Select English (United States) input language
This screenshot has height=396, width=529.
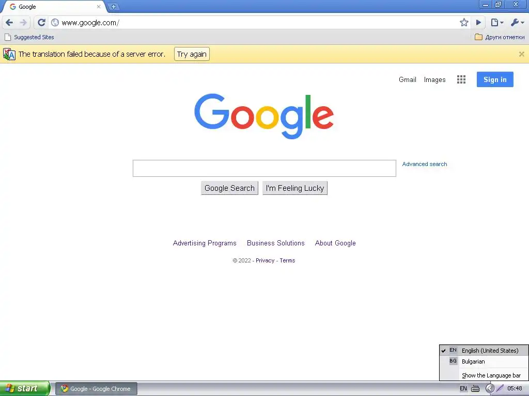(x=484, y=351)
